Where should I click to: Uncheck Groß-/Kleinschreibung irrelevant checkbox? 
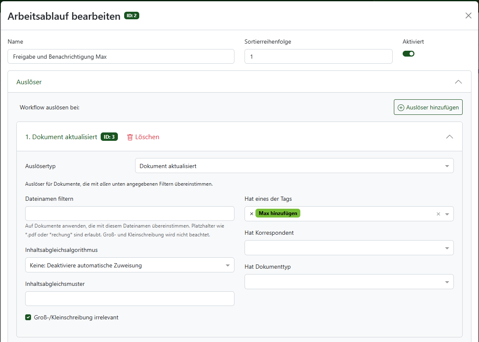pos(29,317)
